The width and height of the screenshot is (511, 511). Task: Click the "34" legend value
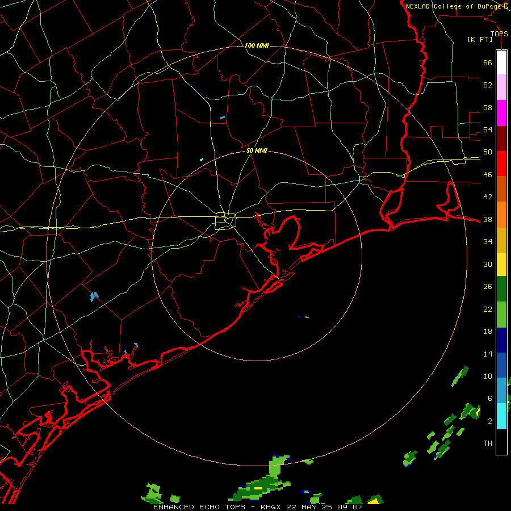tap(488, 242)
